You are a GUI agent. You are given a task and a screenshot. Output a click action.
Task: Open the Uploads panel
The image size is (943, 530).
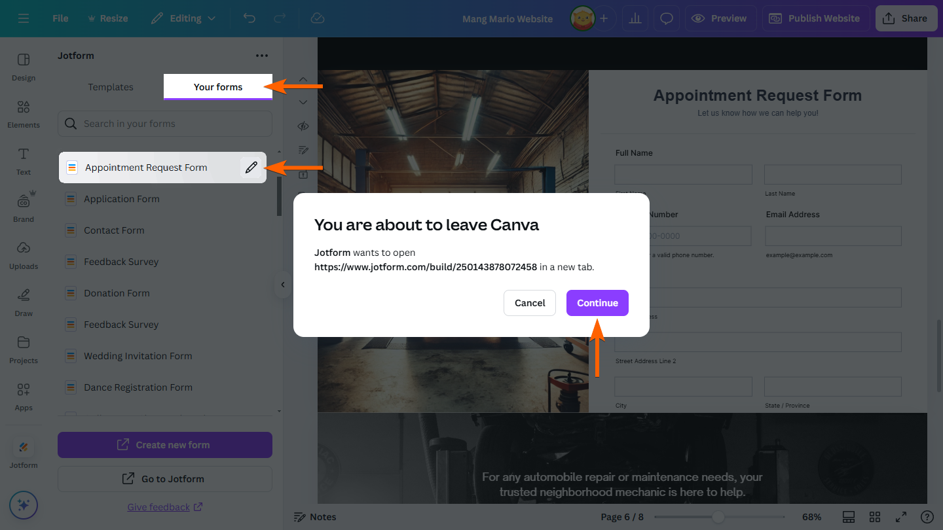point(24,254)
